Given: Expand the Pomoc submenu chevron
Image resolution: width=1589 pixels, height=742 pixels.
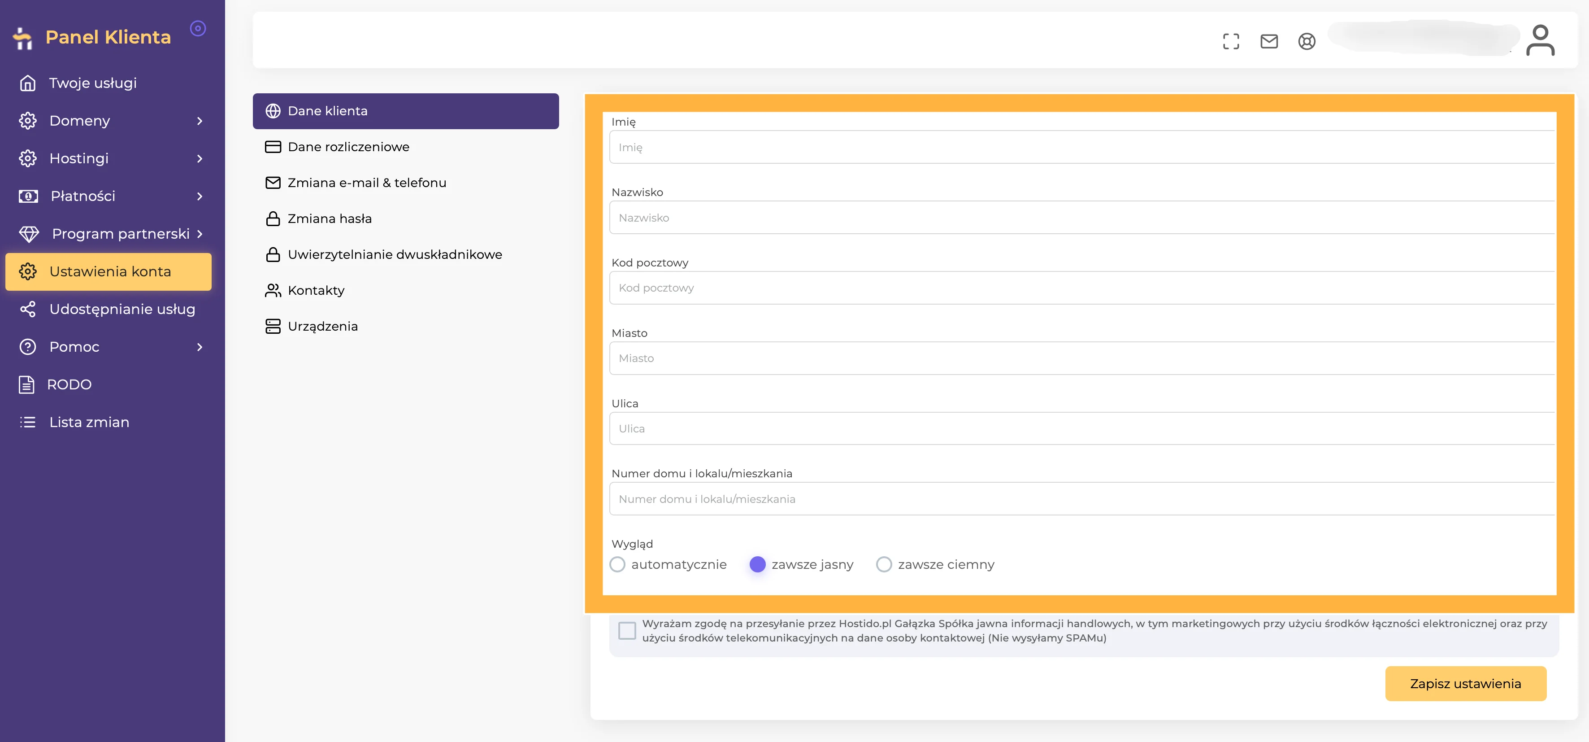Looking at the screenshot, I should (x=199, y=347).
